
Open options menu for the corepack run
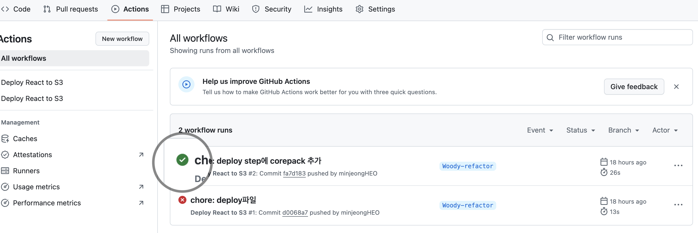(678, 166)
